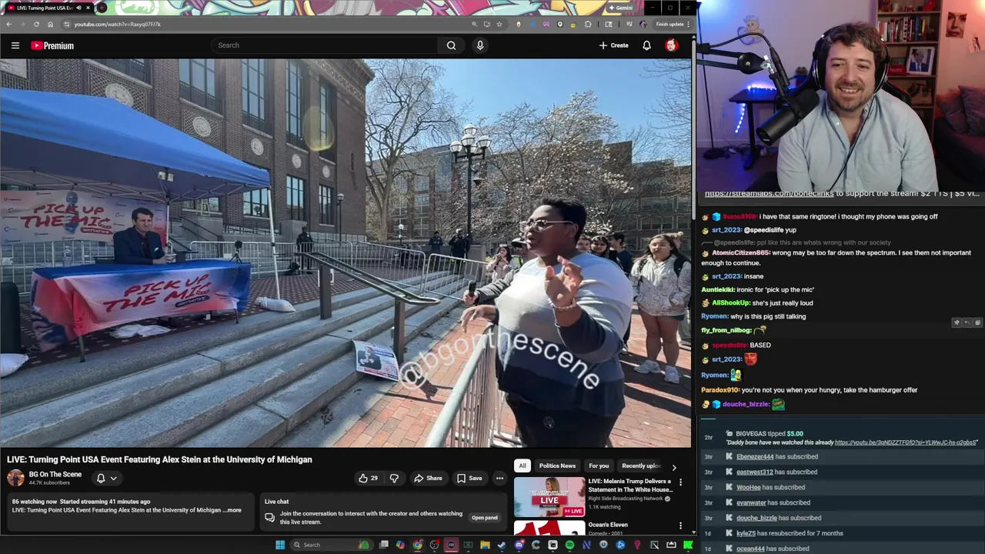Open the Windows Start menu
The width and height of the screenshot is (985, 554).
pos(280,545)
